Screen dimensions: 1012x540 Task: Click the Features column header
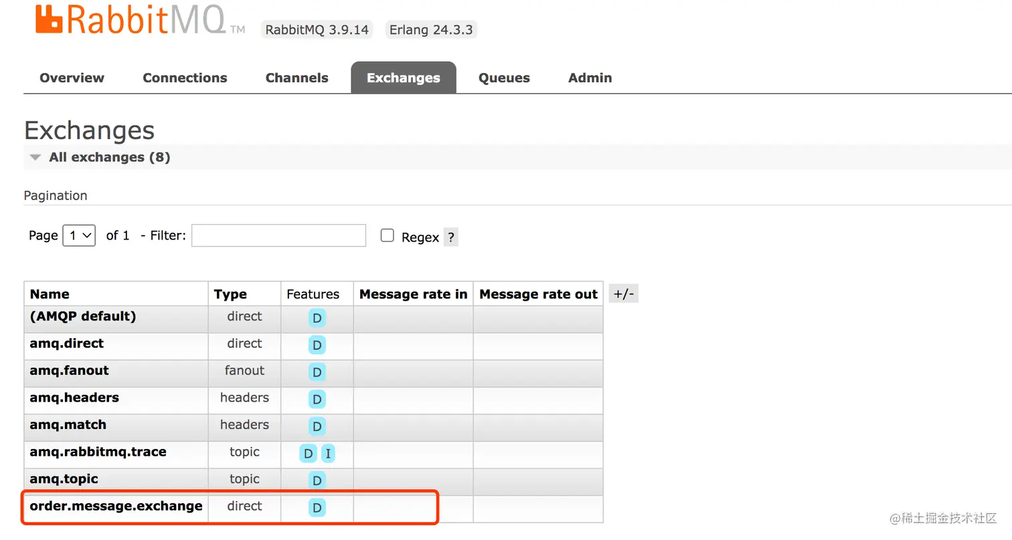(x=313, y=294)
